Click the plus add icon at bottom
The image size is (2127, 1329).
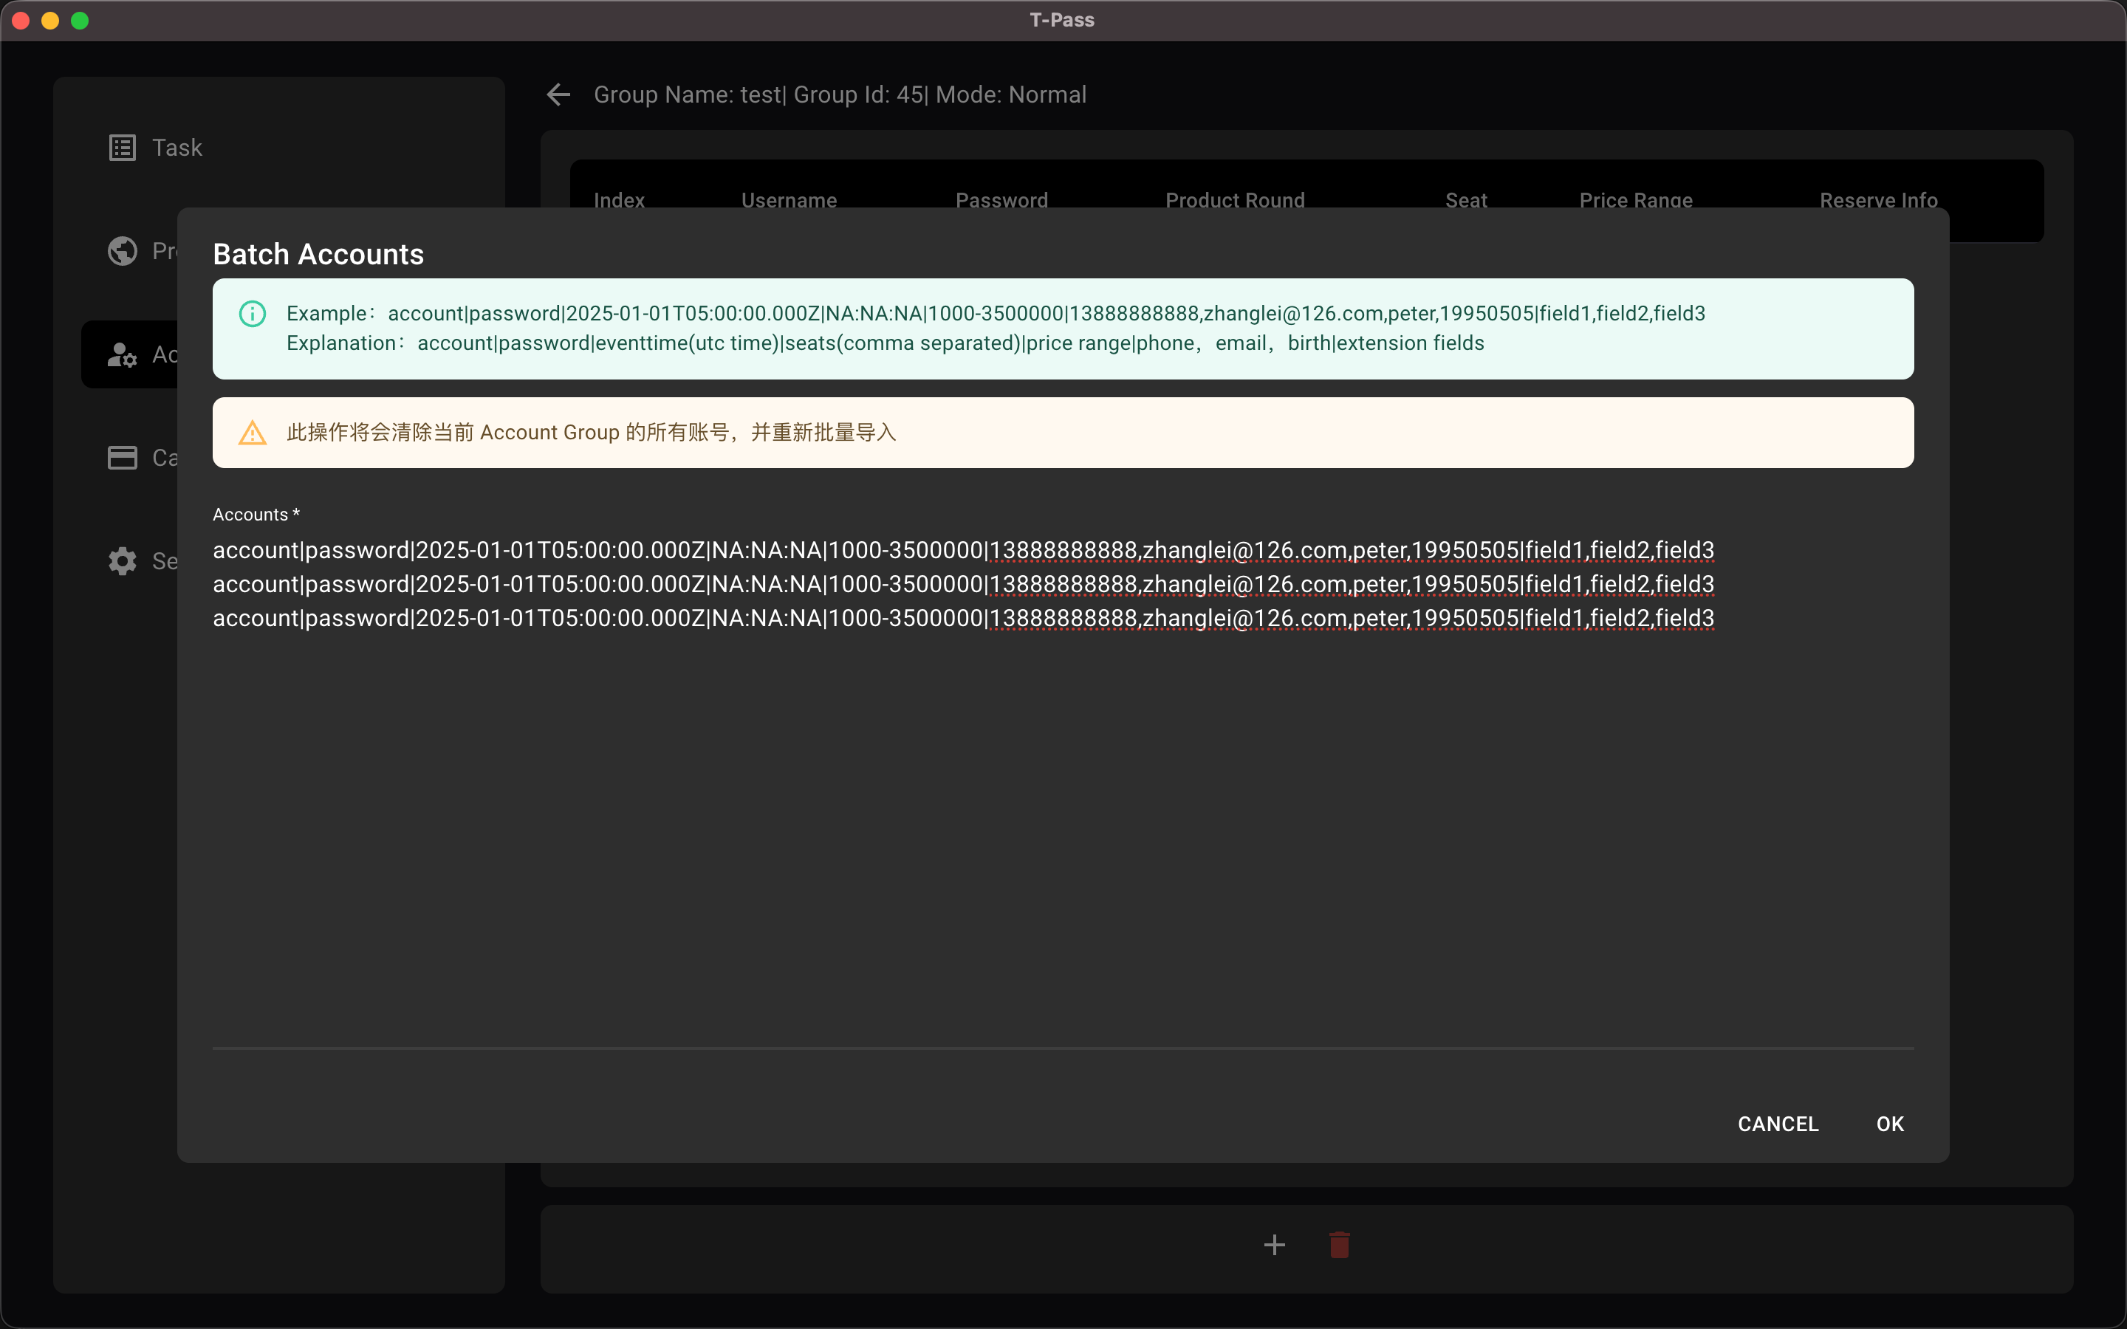(x=1275, y=1245)
